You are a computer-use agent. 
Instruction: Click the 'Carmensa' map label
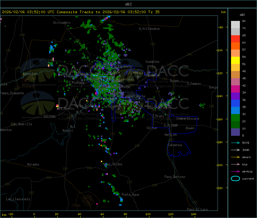pos(175,145)
